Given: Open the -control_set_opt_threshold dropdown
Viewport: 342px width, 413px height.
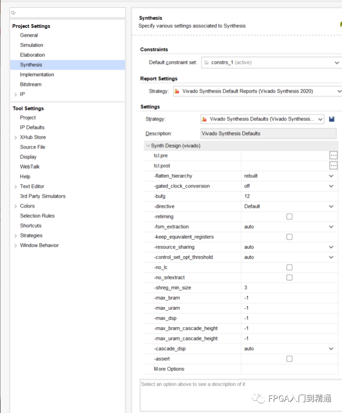Looking at the screenshot, I should pyautogui.click(x=331, y=257).
